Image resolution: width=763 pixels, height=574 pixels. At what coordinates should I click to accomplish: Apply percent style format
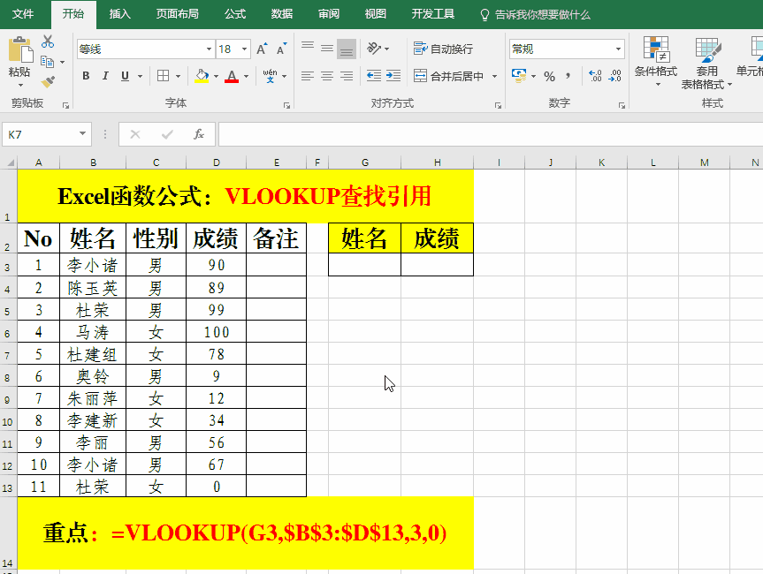(x=549, y=76)
